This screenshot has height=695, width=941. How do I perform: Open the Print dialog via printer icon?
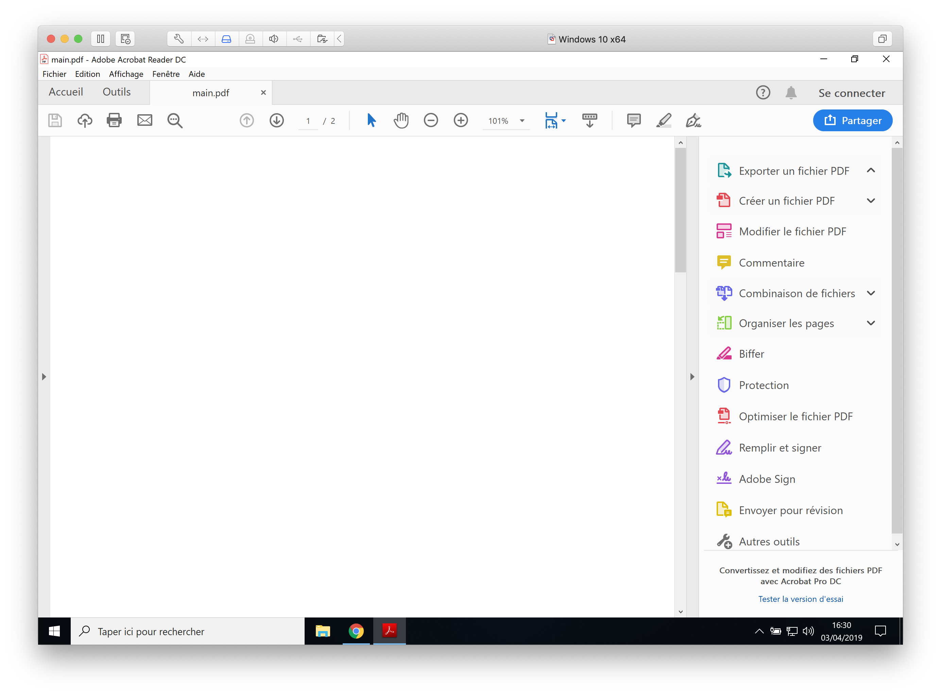(x=114, y=120)
